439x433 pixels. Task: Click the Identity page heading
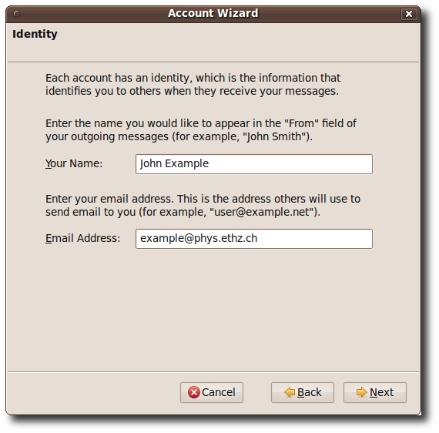click(35, 34)
